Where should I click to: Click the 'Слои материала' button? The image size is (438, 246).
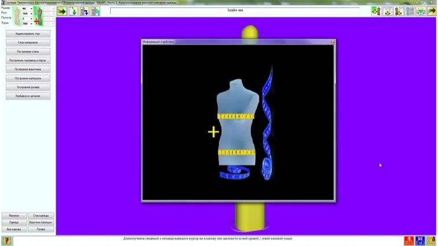coord(28,42)
